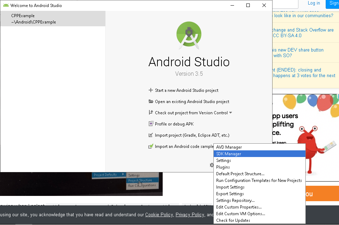Viewport: 339px width, 225px height.
Task: Select Import project (Gradle, Eclipse ADT, etc.)
Action: click(x=192, y=135)
